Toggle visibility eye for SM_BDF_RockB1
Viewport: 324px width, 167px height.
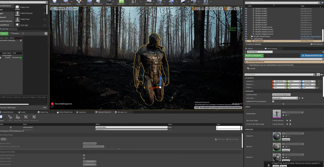pyautogui.click(x=246, y=9)
